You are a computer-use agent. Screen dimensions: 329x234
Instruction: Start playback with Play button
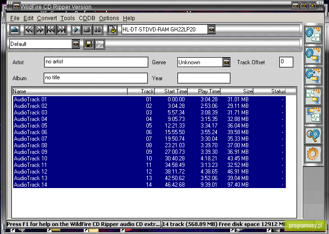tap(76, 30)
